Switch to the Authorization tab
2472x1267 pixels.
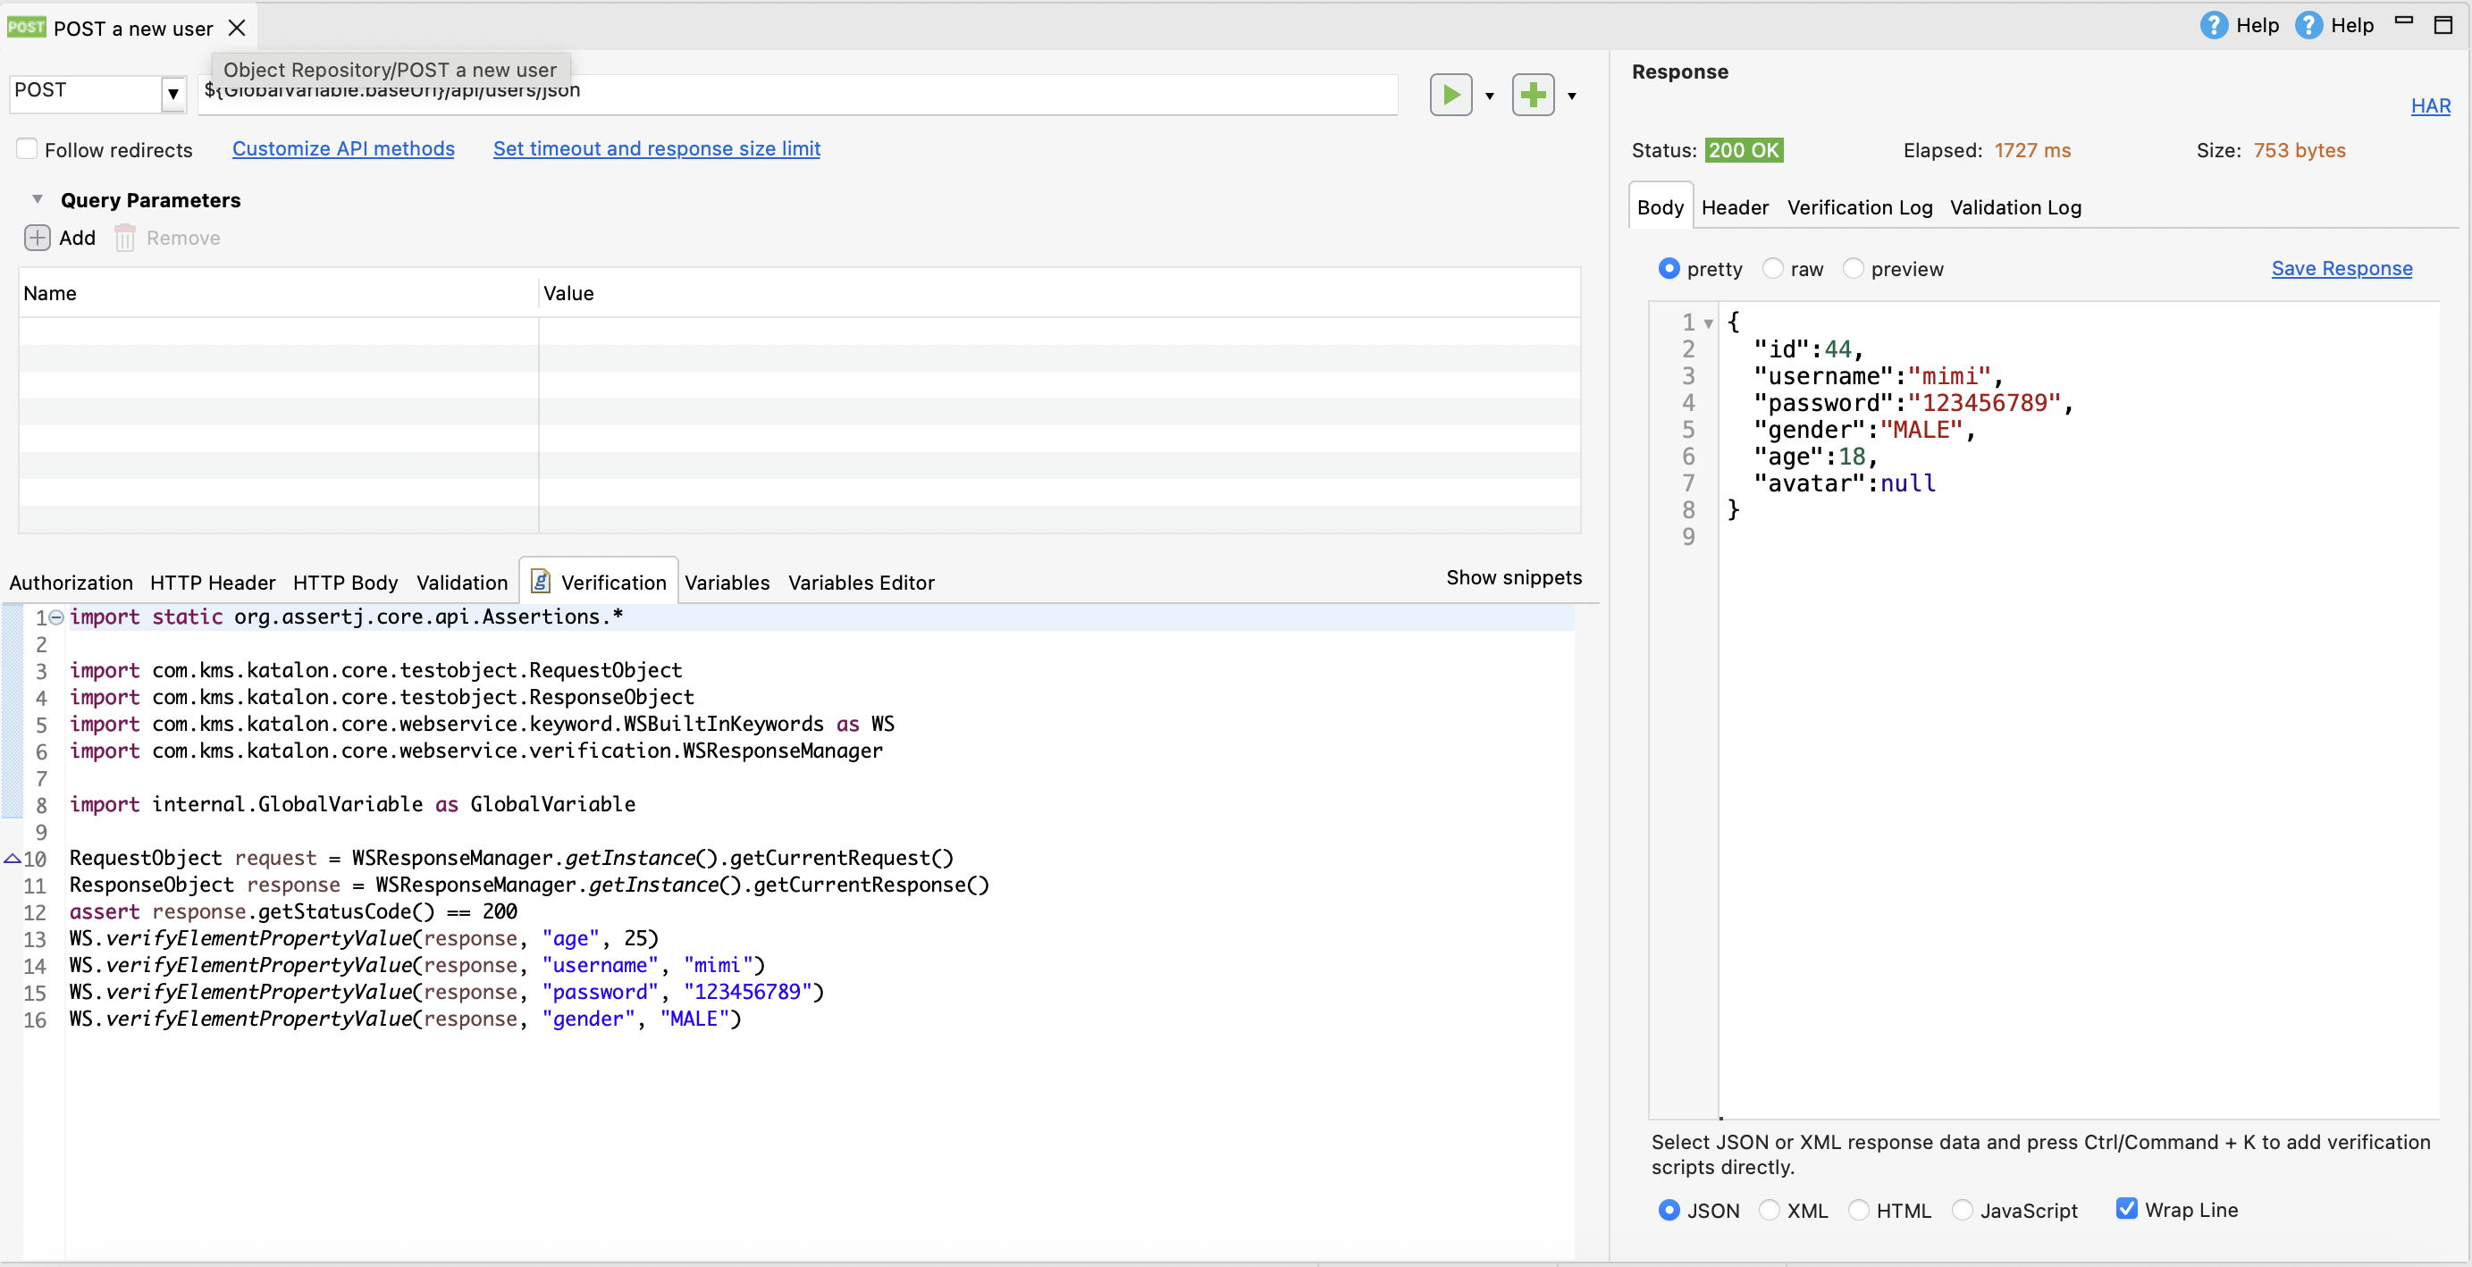pyautogui.click(x=71, y=583)
